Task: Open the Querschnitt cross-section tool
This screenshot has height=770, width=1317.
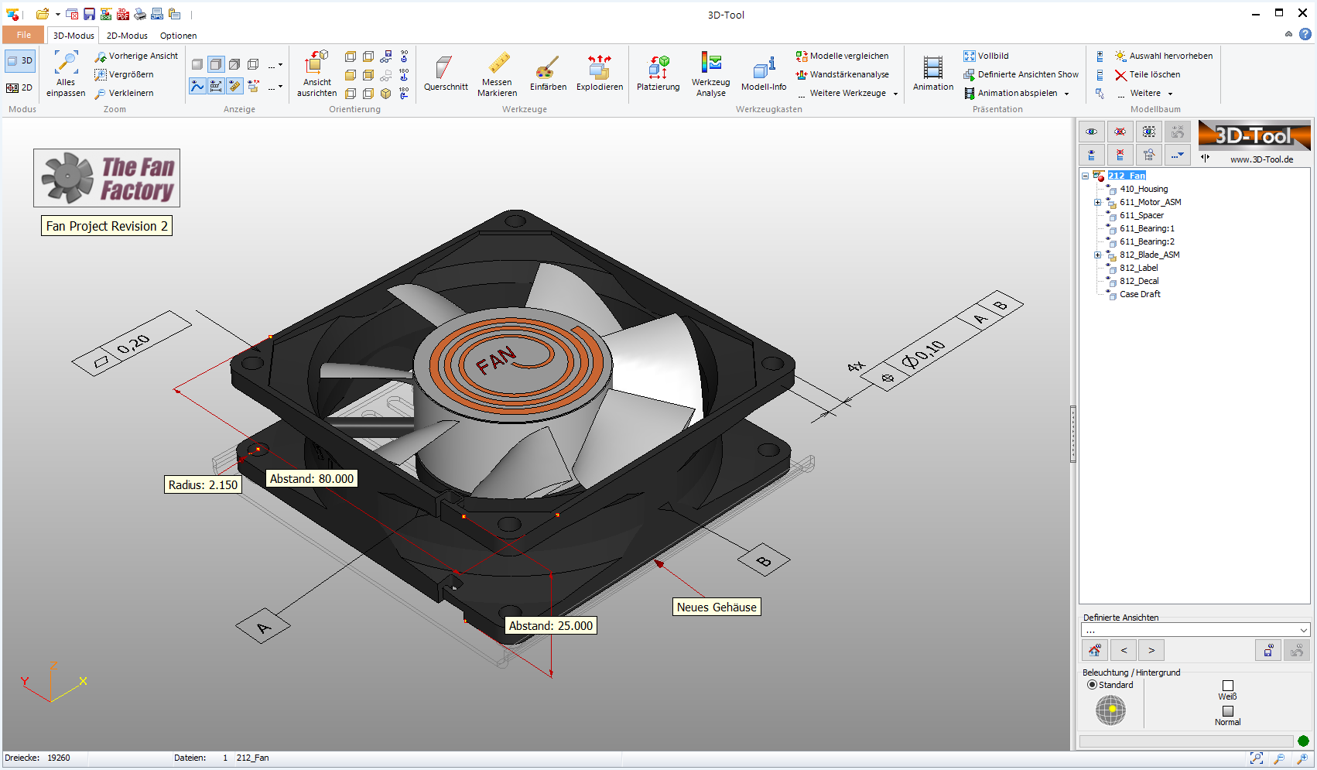Action: (446, 74)
